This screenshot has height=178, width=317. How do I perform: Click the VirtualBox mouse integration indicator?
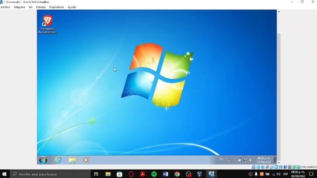pyautogui.click(x=294, y=167)
